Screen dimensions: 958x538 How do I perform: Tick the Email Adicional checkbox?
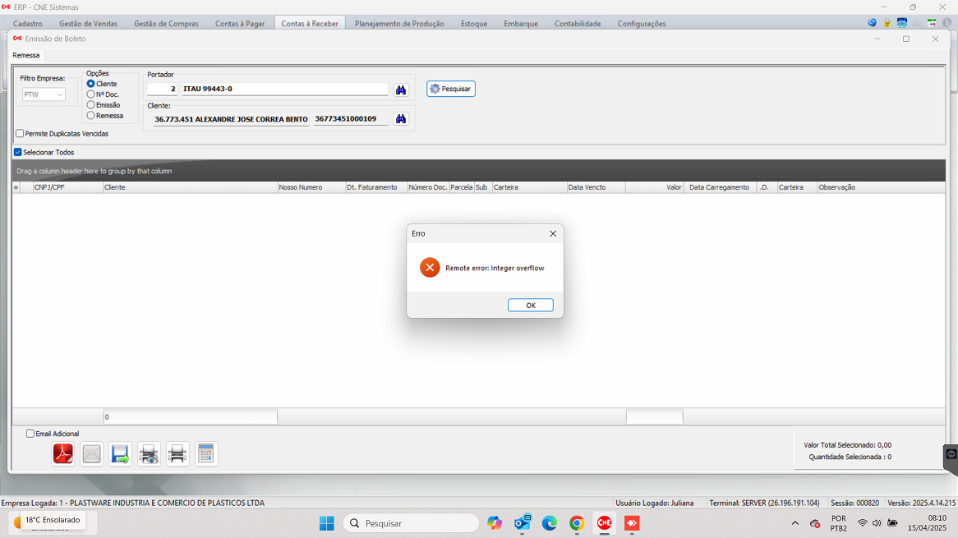tap(30, 434)
